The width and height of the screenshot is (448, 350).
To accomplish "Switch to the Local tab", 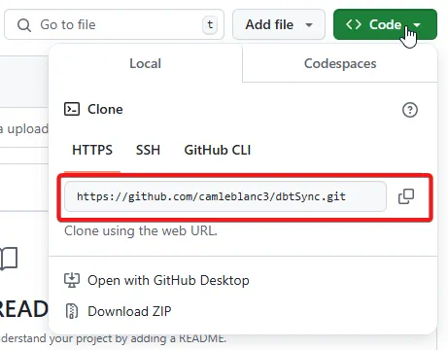I will [145, 63].
